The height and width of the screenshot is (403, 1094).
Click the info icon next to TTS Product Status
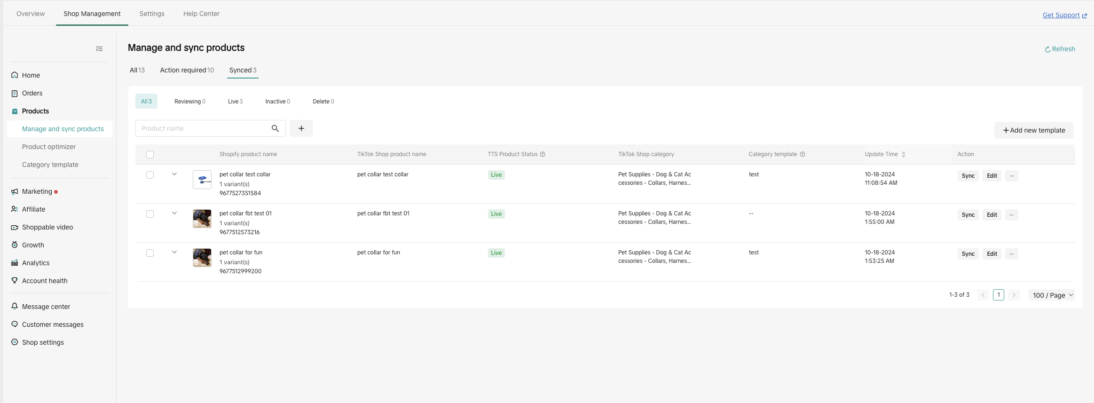[543, 154]
